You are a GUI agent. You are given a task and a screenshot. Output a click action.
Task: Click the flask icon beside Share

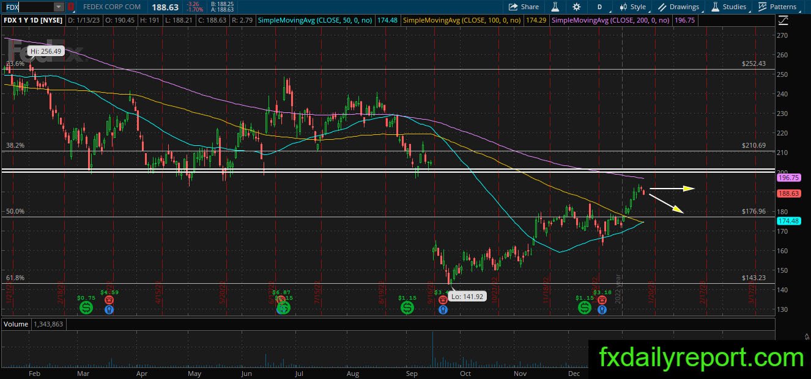tap(556, 7)
